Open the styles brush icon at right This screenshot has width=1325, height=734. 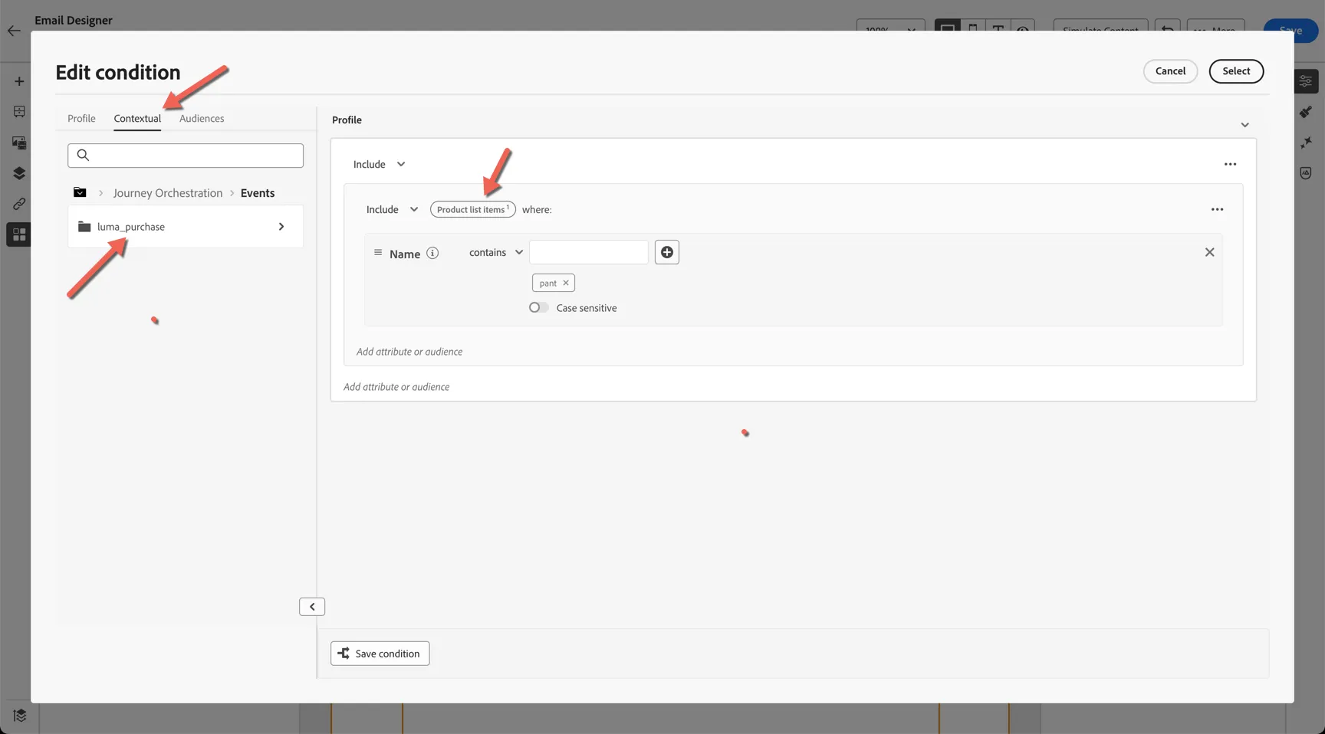coord(1306,112)
